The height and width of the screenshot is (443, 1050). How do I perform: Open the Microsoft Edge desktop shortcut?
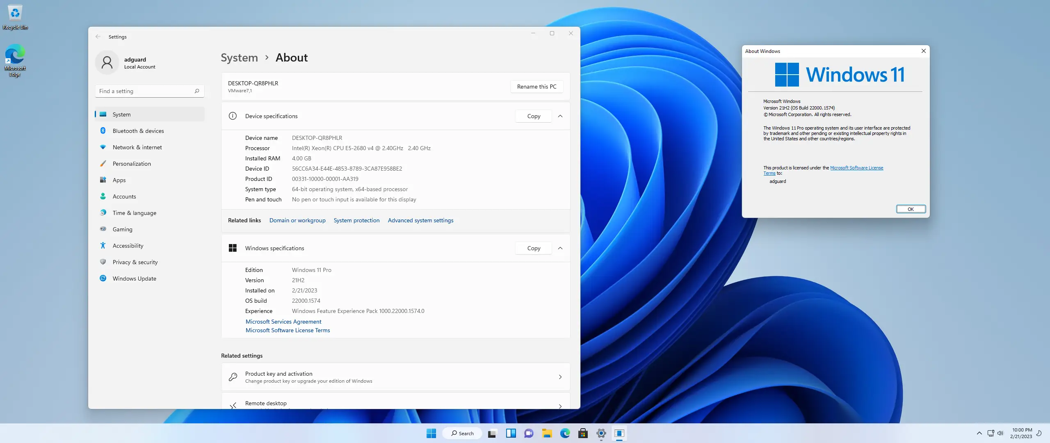(15, 60)
